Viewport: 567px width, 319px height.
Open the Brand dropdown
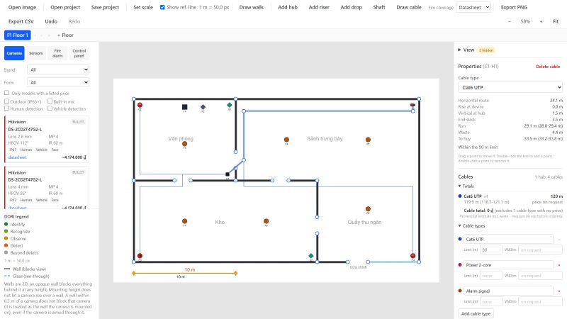coord(58,69)
